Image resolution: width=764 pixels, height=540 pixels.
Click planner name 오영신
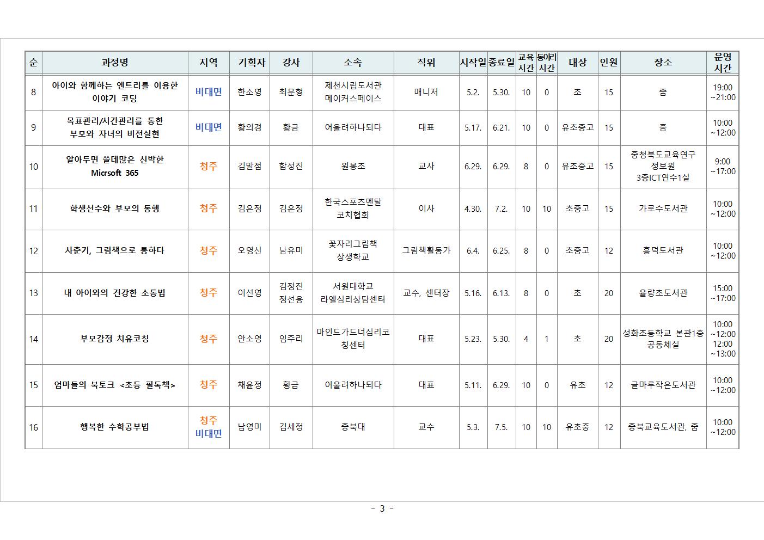click(x=249, y=250)
